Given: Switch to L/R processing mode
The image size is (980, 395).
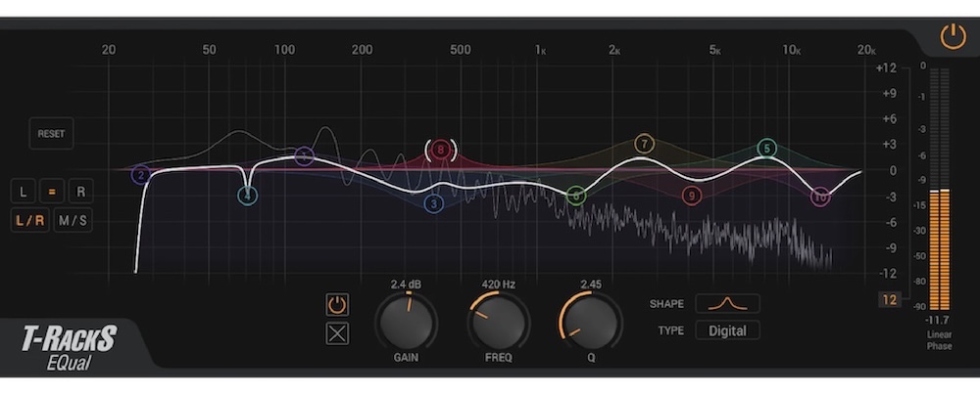Looking at the screenshot, I should tap(29, 221).
